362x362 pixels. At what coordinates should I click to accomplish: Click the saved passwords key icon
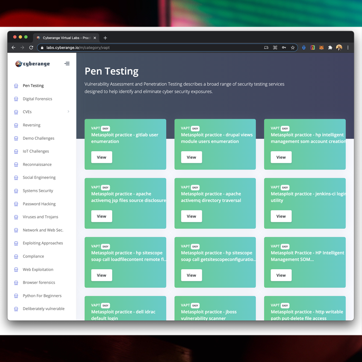coord(284,48)
